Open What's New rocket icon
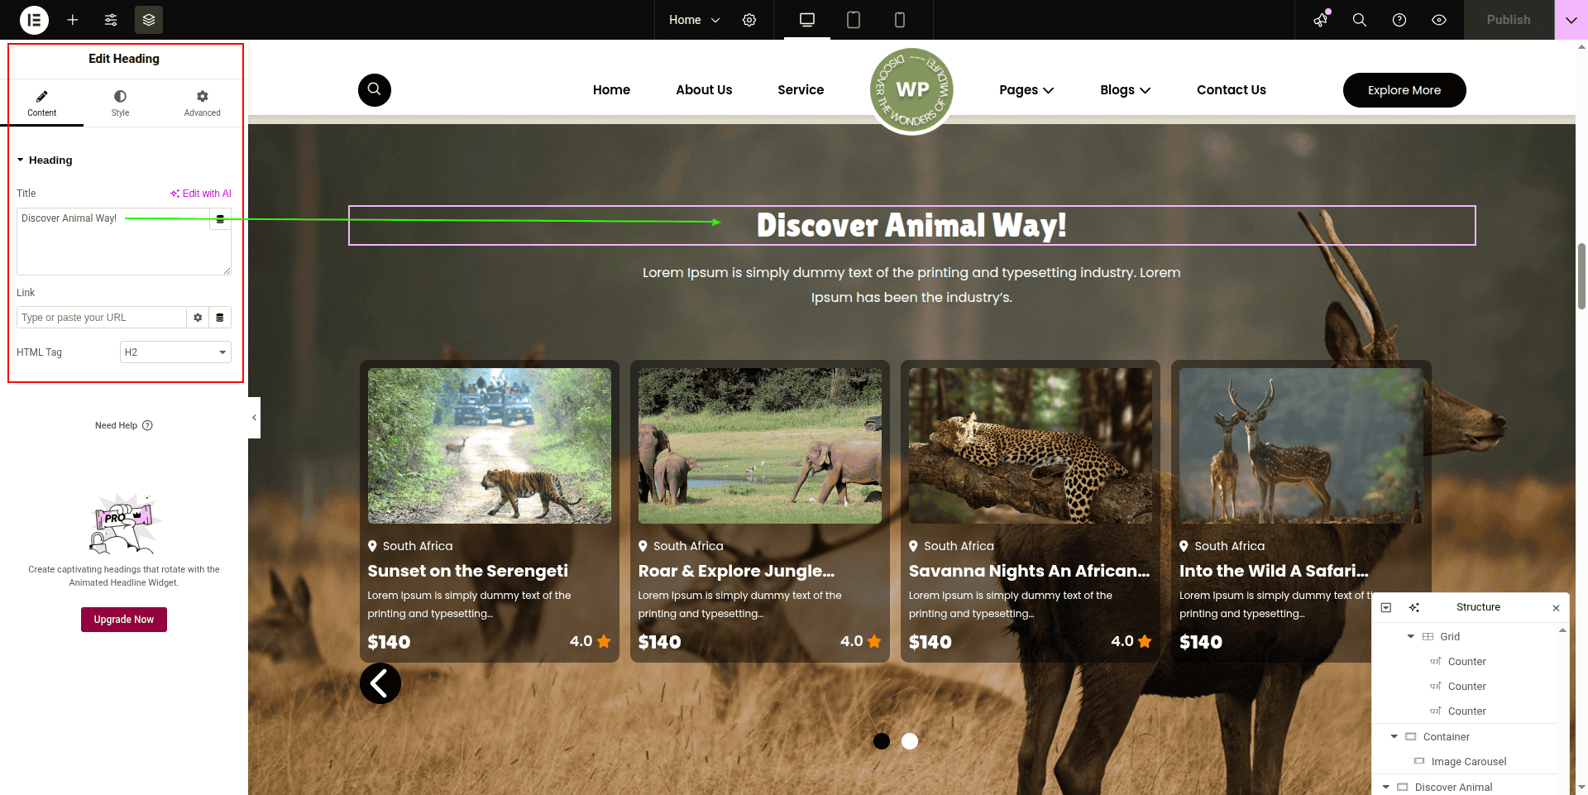 point(1321,20)
